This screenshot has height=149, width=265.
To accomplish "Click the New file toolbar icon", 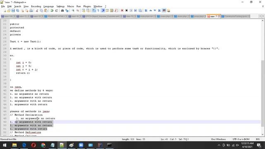I will (x=5, y=11).
